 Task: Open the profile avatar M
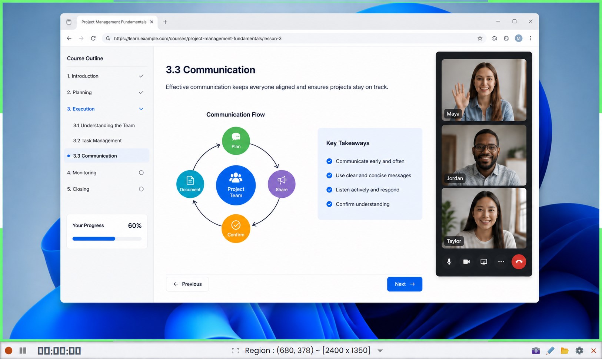519,38
